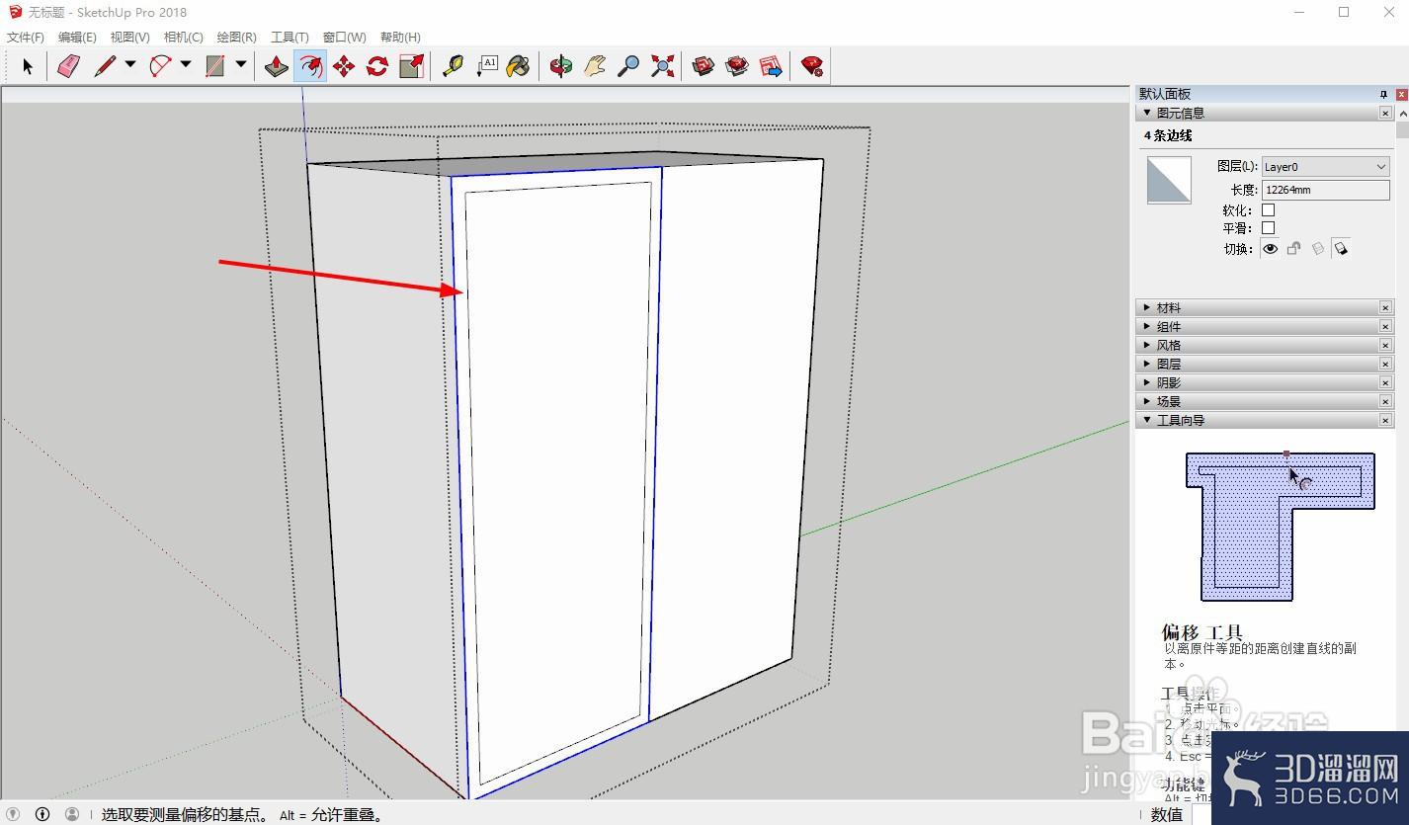Choose the Zoom magnifier tool
1409x825 pixels.
(x=628, y=66)
